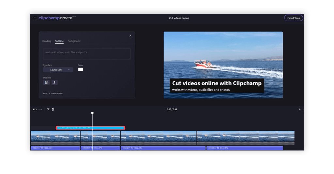Zoom in timeline with the plus icon

tap(300, 109)
